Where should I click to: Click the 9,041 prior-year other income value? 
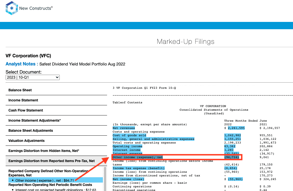(x=264, y=157)
